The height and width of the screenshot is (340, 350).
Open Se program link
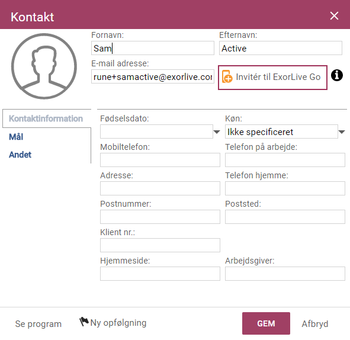click(x=38, y=323)
